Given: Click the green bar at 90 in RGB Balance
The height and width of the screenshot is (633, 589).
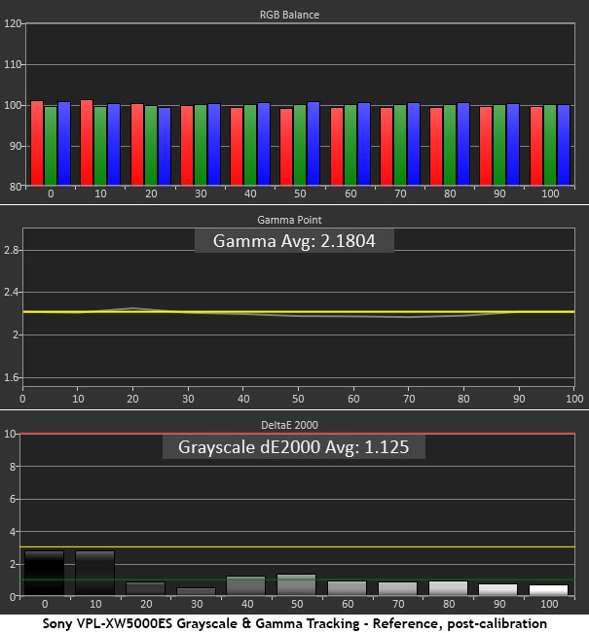Looking at the screenshot, I should tap(499, 145).
